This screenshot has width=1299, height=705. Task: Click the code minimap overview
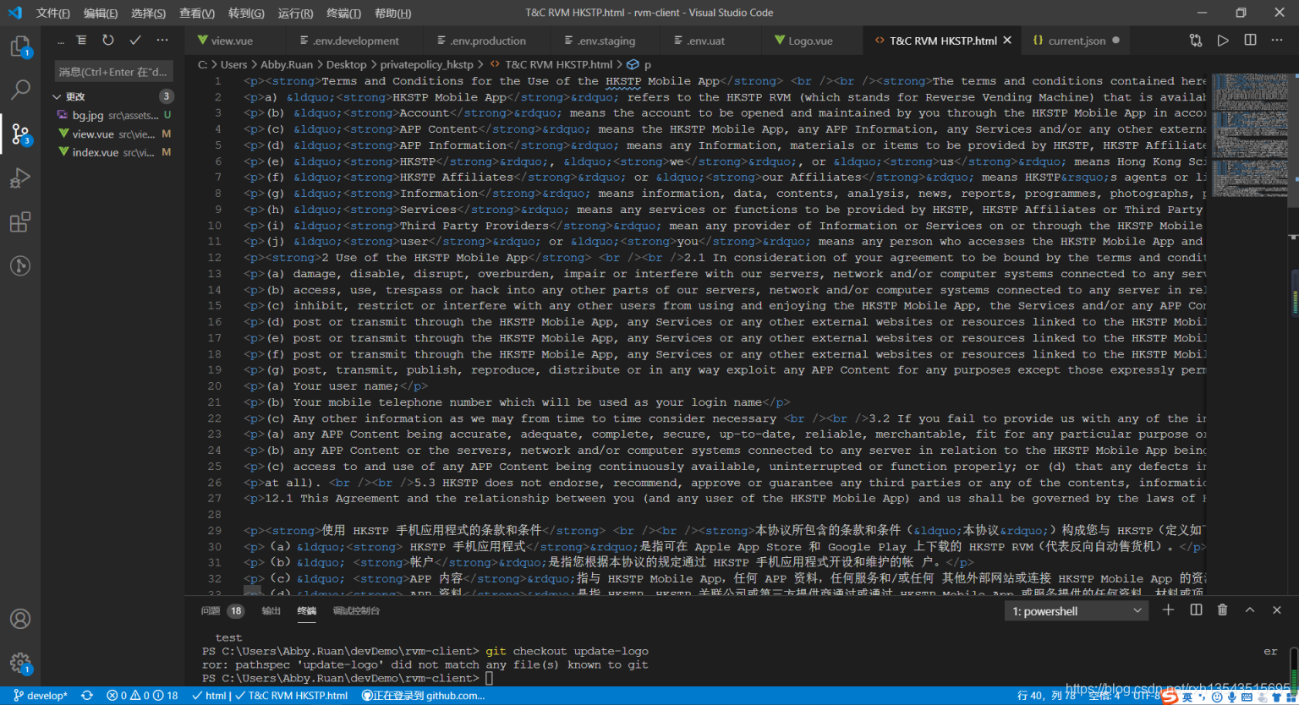[x=1250, y=135]
